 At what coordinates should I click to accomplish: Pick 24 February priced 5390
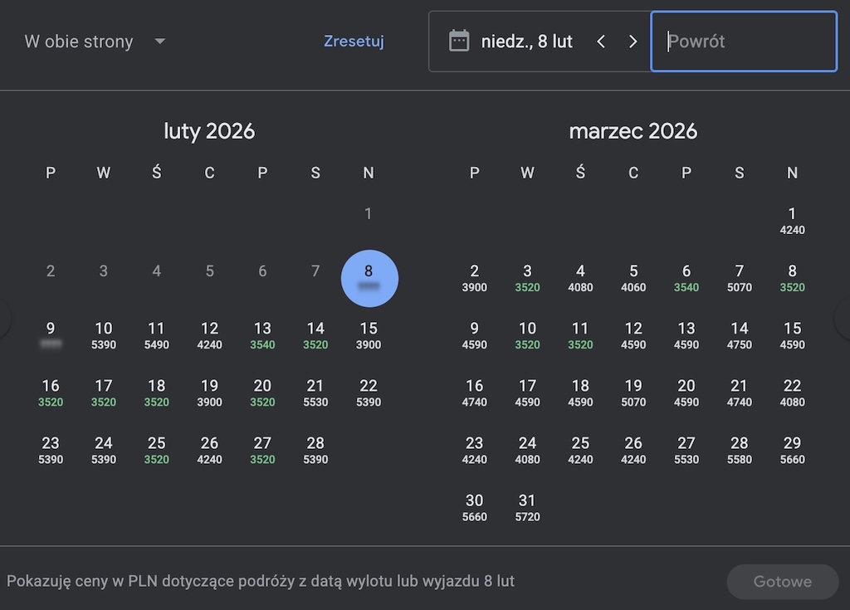coord(104,451)
